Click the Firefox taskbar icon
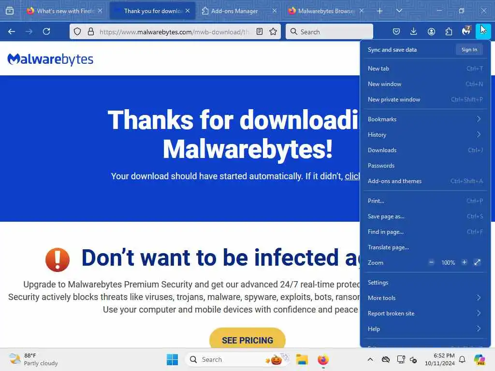Viewport: 495px width, 371px height. tap(323, 359)
